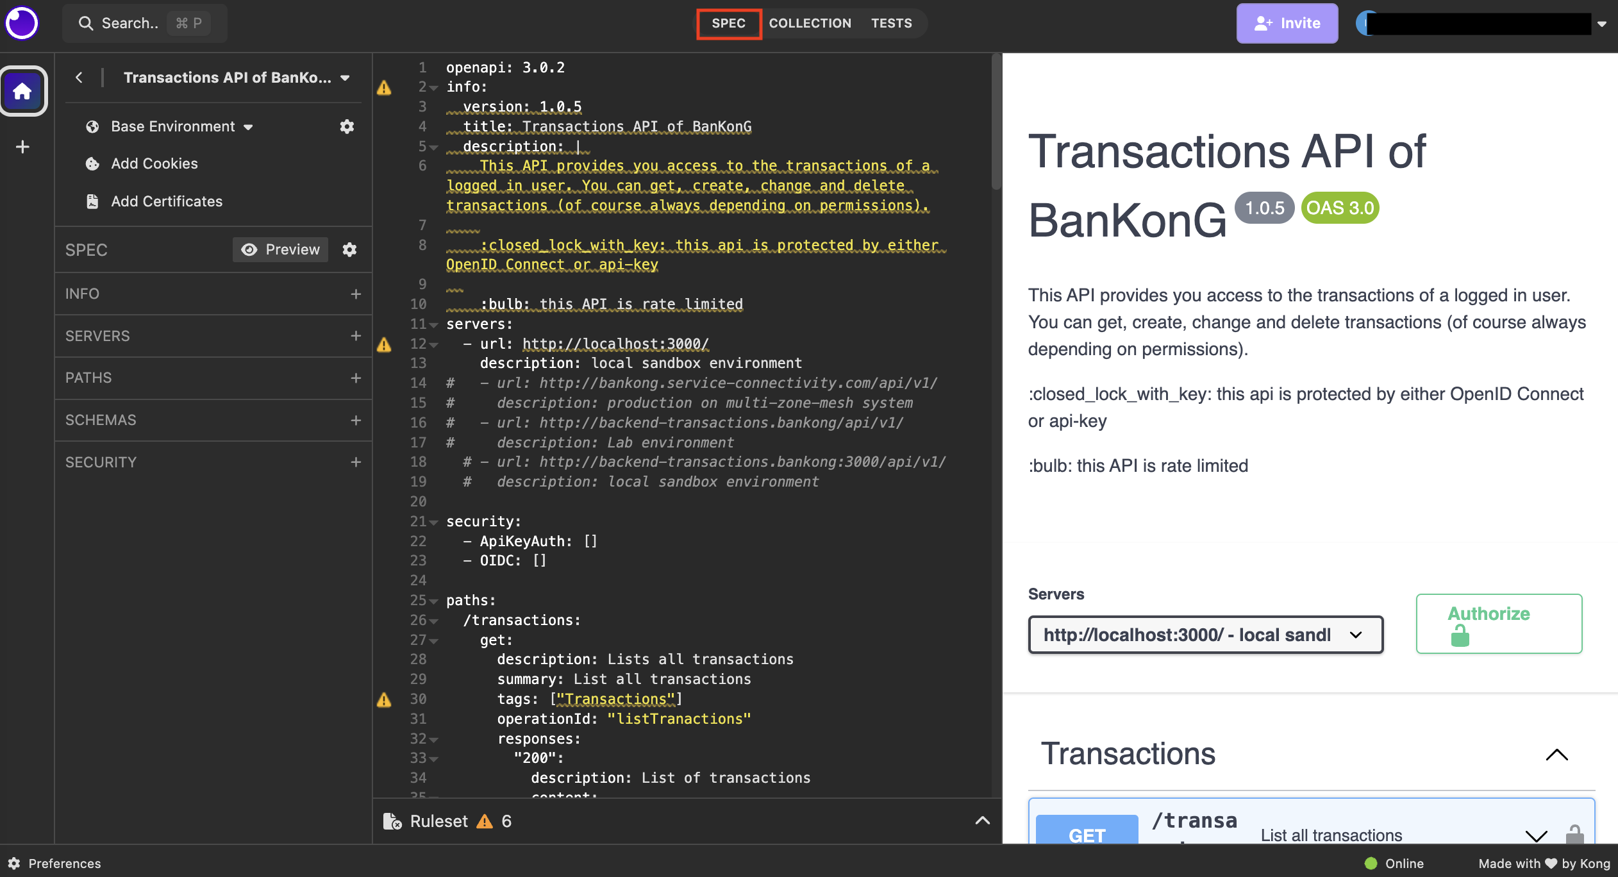The image size is (1618, 877).
Task: Switch to the TESTS tab
Action: coord(891,23)
